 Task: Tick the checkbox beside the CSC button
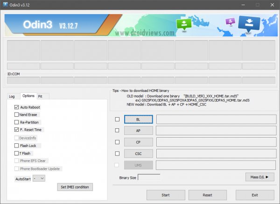click(117, 154)
